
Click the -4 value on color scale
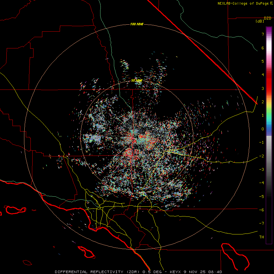tap(262, 183)
